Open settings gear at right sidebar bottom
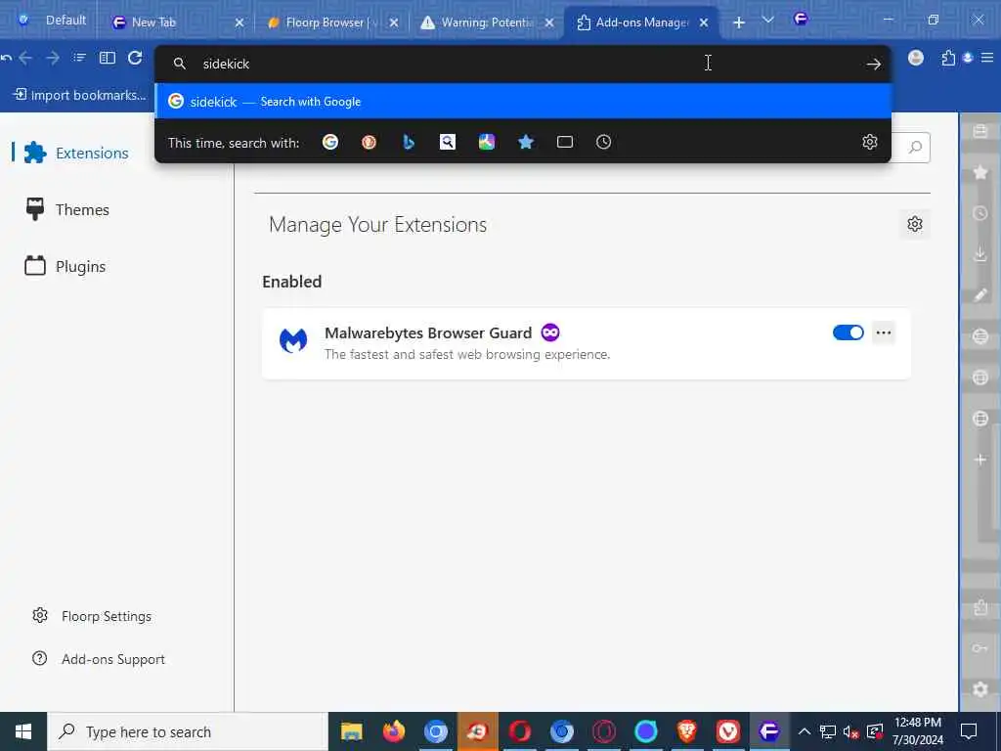 point(980,689)
